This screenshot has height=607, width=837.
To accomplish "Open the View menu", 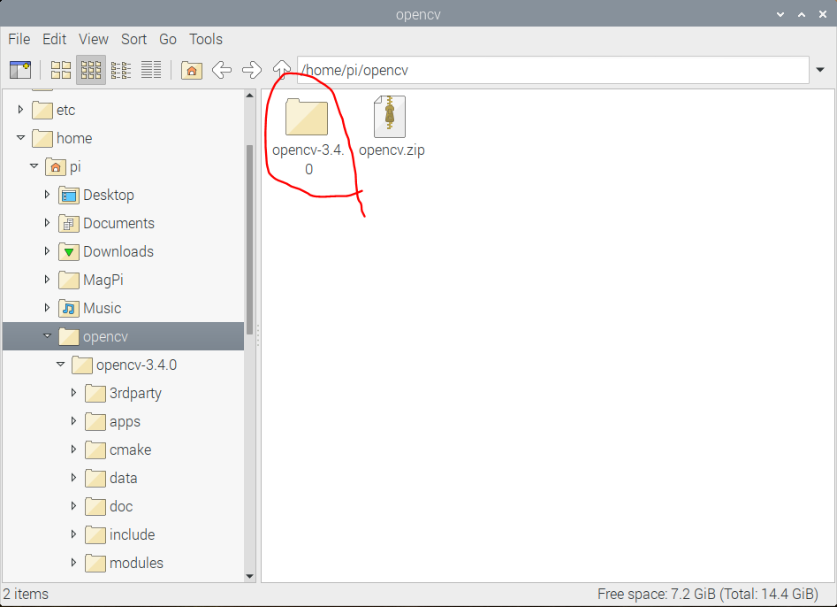I will coord(94,39).
